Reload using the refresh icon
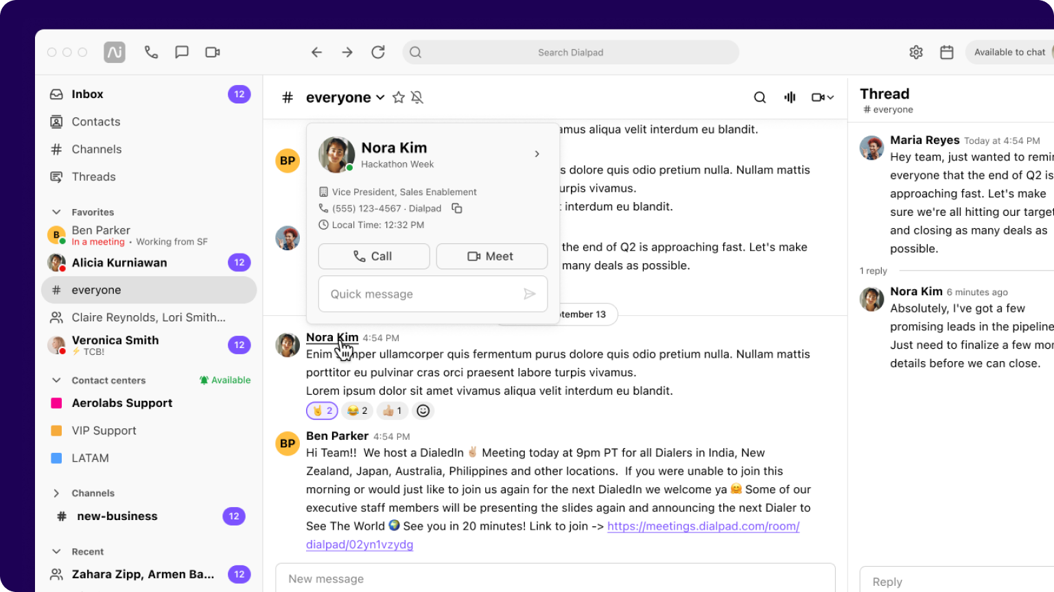The image size is (1054, 592). pos(378,52)
